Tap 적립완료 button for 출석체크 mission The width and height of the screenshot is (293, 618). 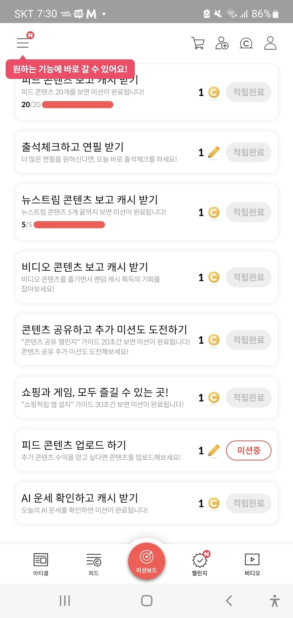point(249,152)
